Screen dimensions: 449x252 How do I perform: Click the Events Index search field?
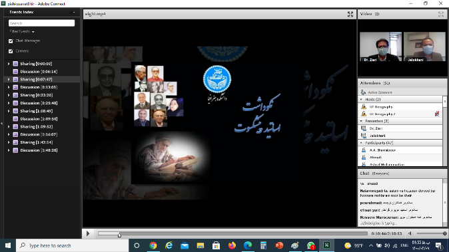point(41,23)
